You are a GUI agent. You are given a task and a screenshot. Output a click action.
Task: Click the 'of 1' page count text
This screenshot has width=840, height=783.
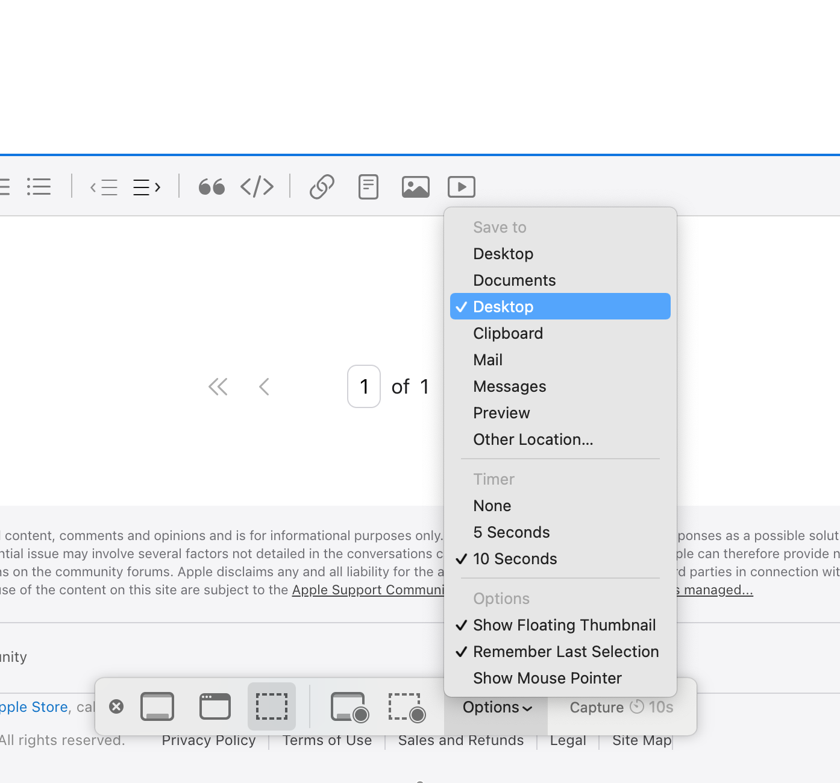(410, 386)
